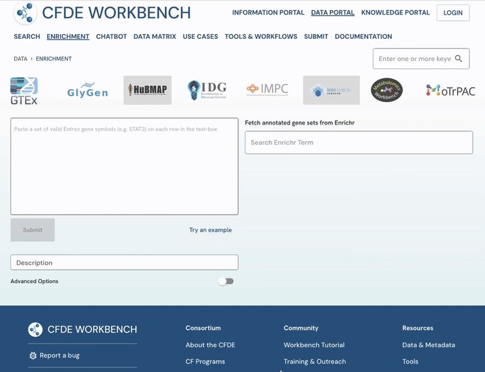Select the GlyGen logo icon
This screenshot has height=372, width=485.
[x=87, y=90]
